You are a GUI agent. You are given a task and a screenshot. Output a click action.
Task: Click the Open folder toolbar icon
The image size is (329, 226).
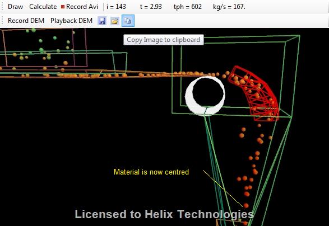(x=115, y=21)
